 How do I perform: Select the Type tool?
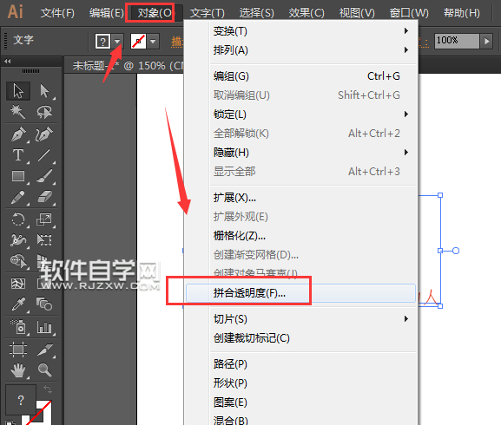tap(18, 155)
